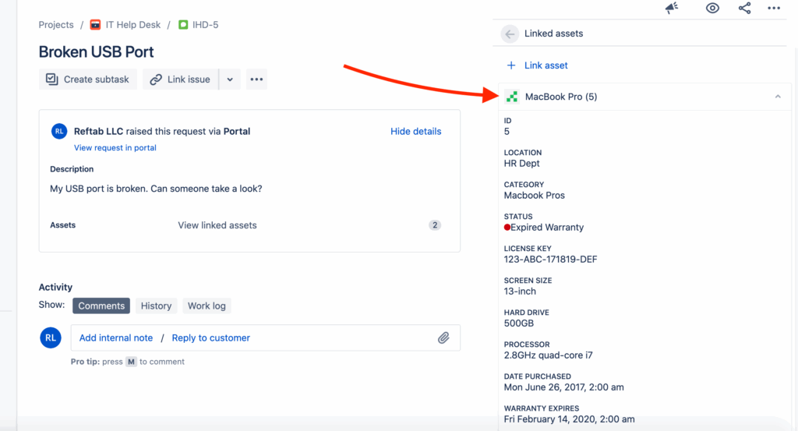
Task: Click the red status dot indicator
Action: click(507, 228)
